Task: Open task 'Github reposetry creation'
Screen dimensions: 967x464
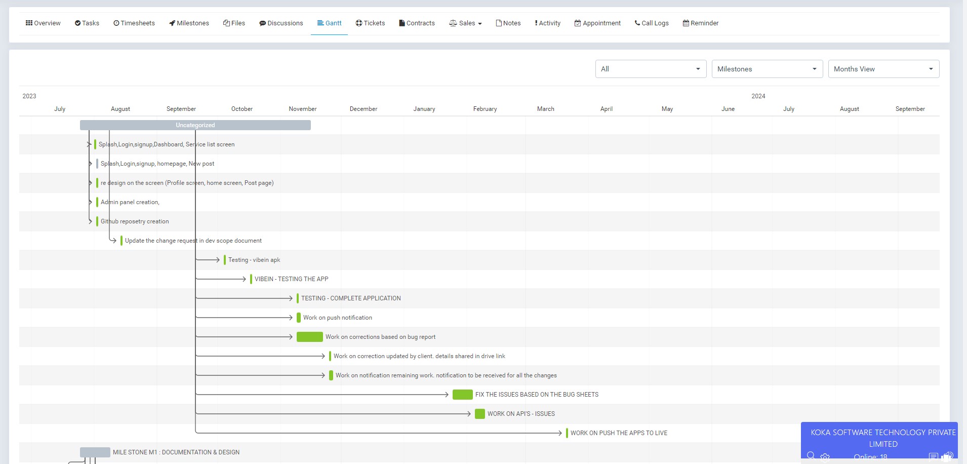Action: (x=135, y=221)
